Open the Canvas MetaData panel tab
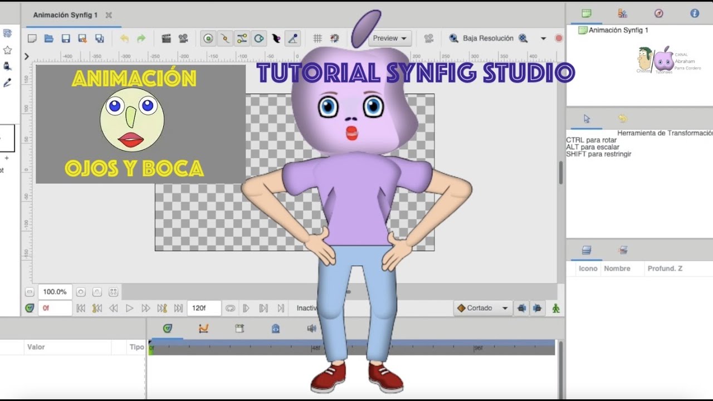The width and height of the screenshot is (713, 401). 275,329
